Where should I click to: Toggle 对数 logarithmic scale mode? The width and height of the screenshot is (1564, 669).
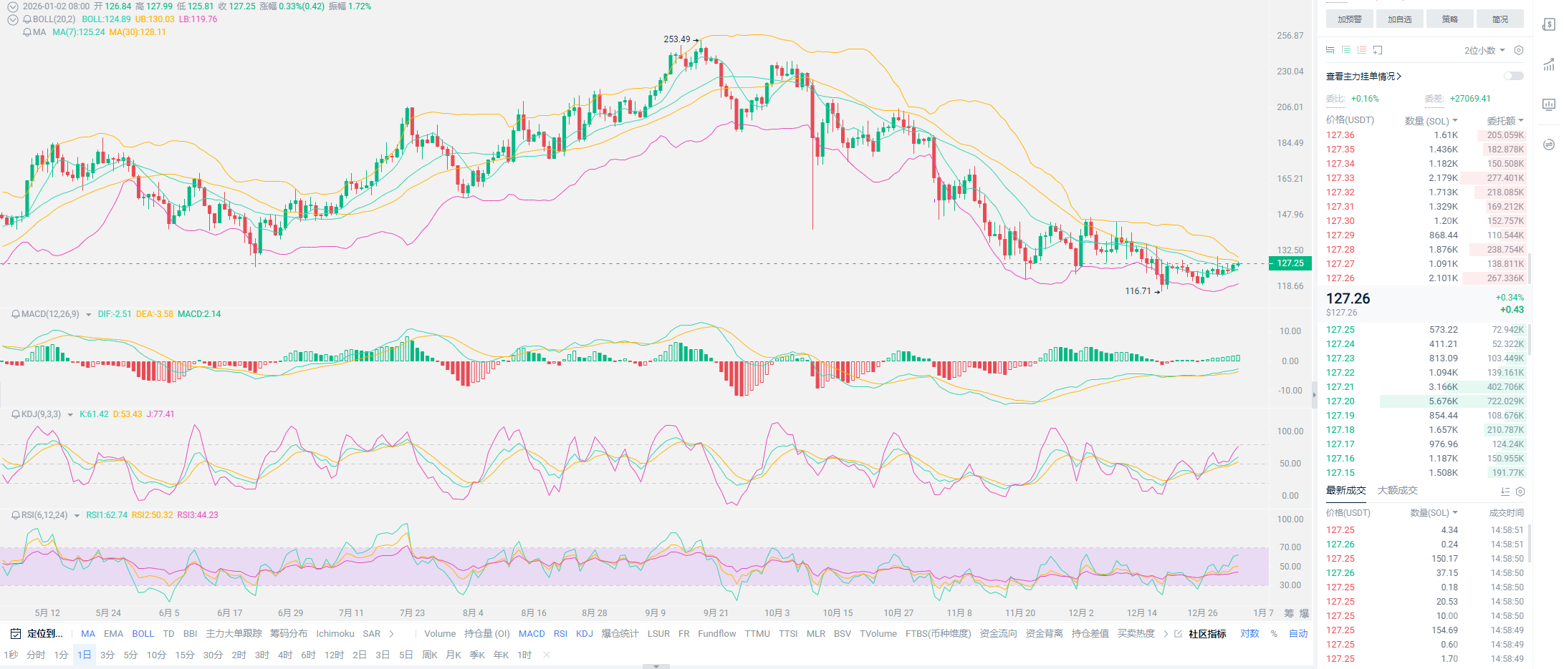click(x=1249, y=634)
